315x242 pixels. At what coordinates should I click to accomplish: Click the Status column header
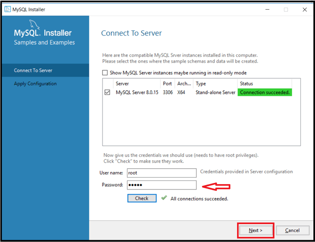[265, 83]
